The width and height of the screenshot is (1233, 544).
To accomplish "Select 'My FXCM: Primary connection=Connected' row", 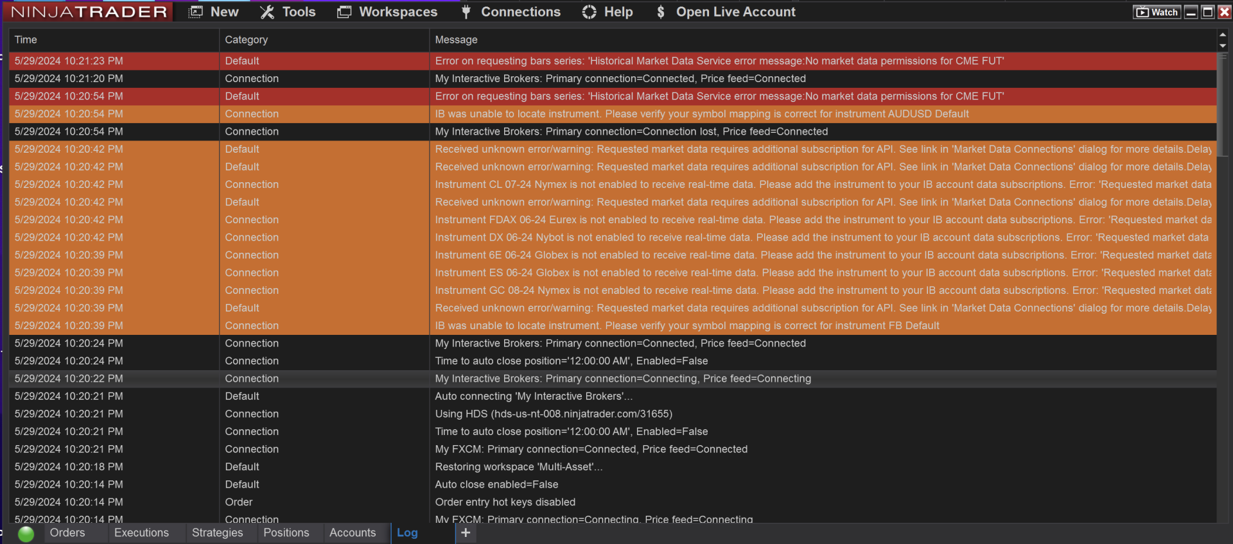I will pyautogui.click(x=613, y=449).
